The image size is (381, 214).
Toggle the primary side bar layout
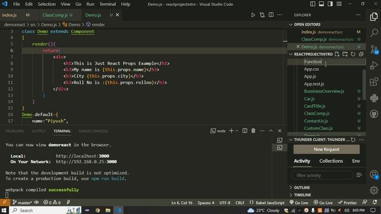pyautogui.click(x=313, y=4)
